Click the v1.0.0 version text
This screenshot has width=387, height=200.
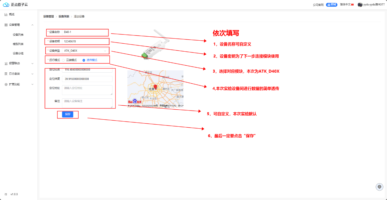point(14,194)
